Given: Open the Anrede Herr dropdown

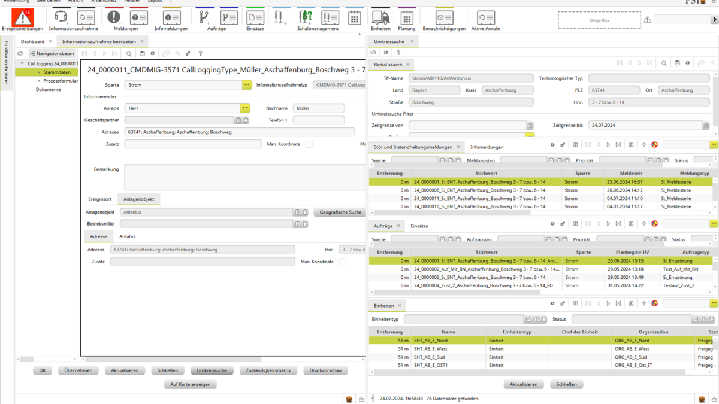Looking at the screenshot, I should (x=245, y=108).
